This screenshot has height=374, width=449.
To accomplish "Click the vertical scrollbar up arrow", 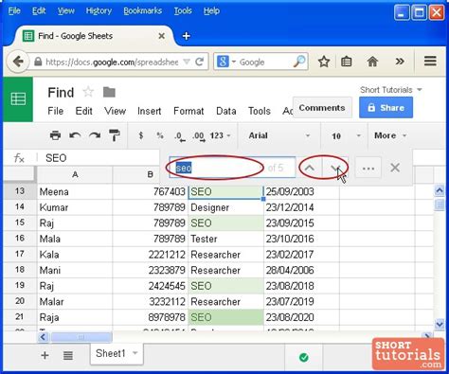I will [440, 190].
